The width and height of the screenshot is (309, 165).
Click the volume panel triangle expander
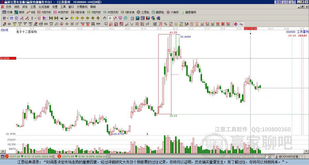click(x=3, y=151)
